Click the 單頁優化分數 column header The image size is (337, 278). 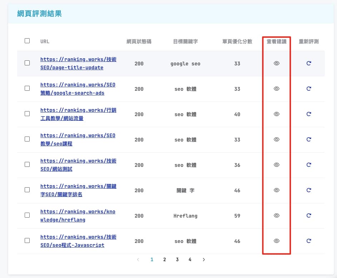237,41
